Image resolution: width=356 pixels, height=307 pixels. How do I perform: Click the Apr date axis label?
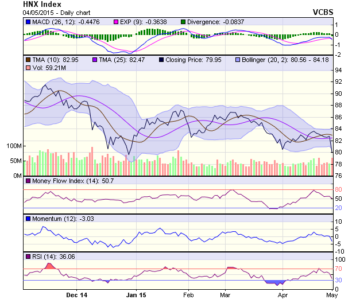(282, 296)
